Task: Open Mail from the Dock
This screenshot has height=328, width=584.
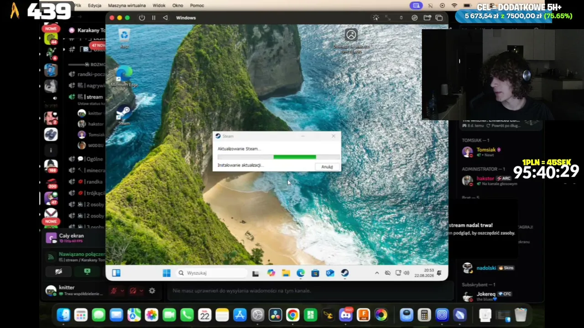Action: click(116, 315)
